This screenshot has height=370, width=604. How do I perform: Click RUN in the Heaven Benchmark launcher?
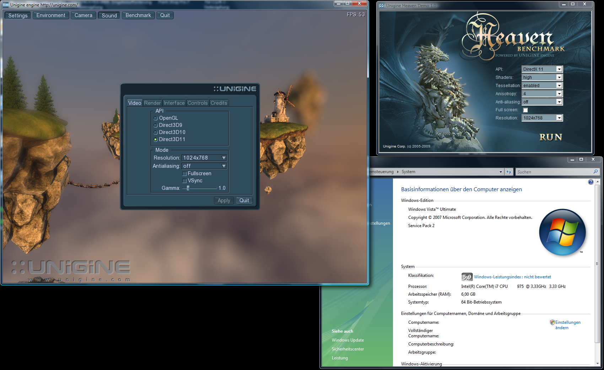[551, 137]
